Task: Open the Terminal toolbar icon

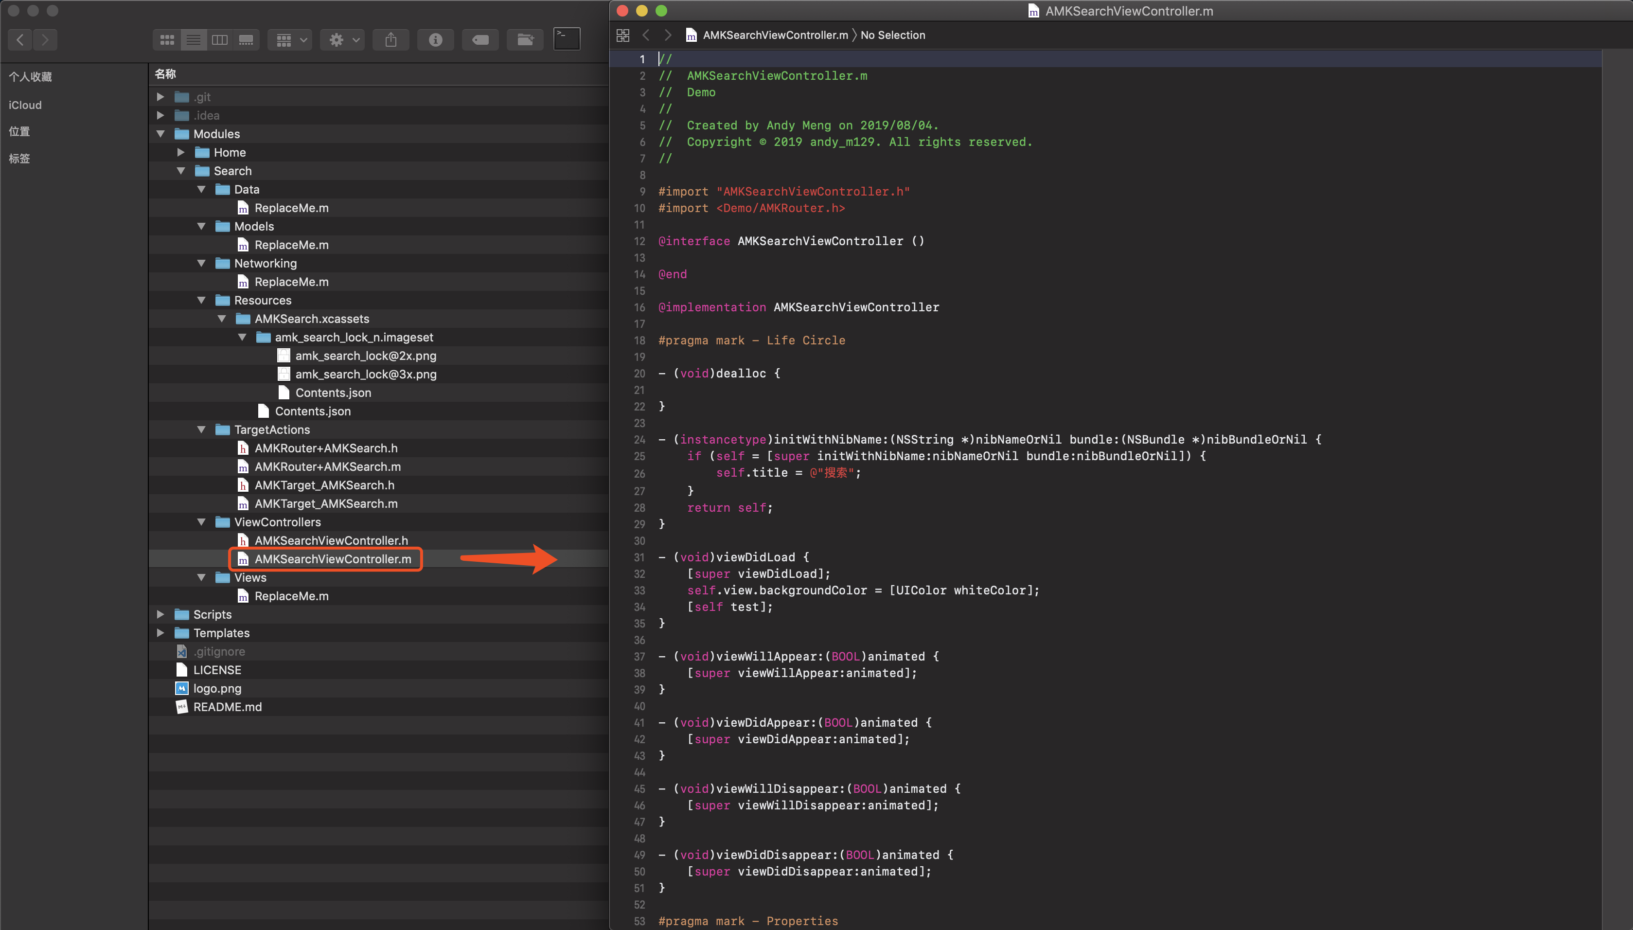Action: (x=566, y=38)
